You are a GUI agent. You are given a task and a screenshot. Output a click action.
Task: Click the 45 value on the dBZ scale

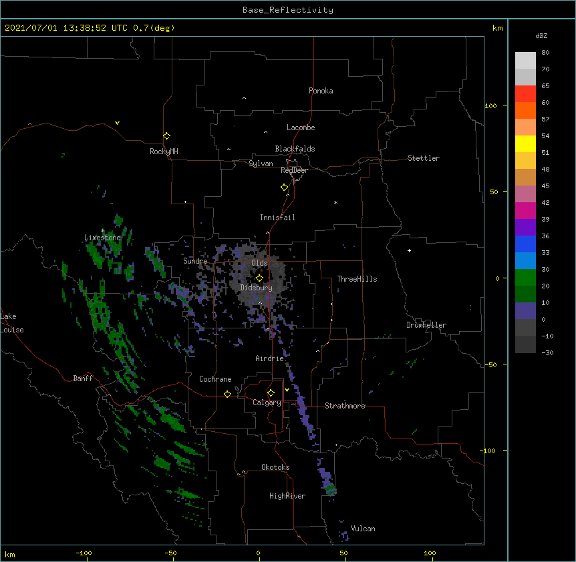[545, 186]
